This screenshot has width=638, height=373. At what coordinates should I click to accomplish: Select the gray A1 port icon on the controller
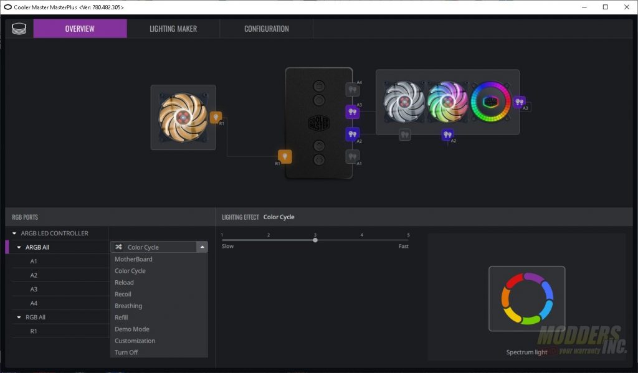[353, 156]
